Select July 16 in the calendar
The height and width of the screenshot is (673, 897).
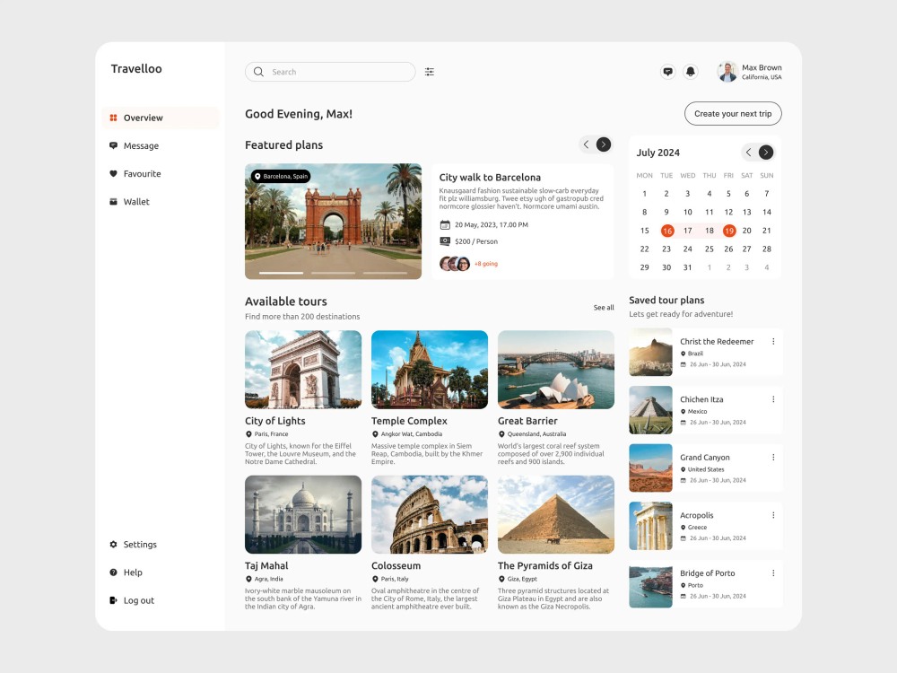point(667,231)
